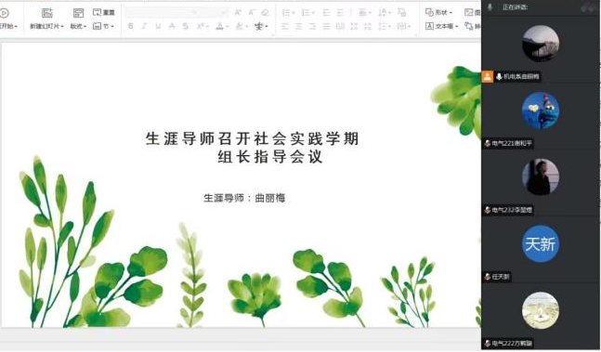Insert a text box with 文本框
This screenshot has width=601, height=352.
(441, 26)
